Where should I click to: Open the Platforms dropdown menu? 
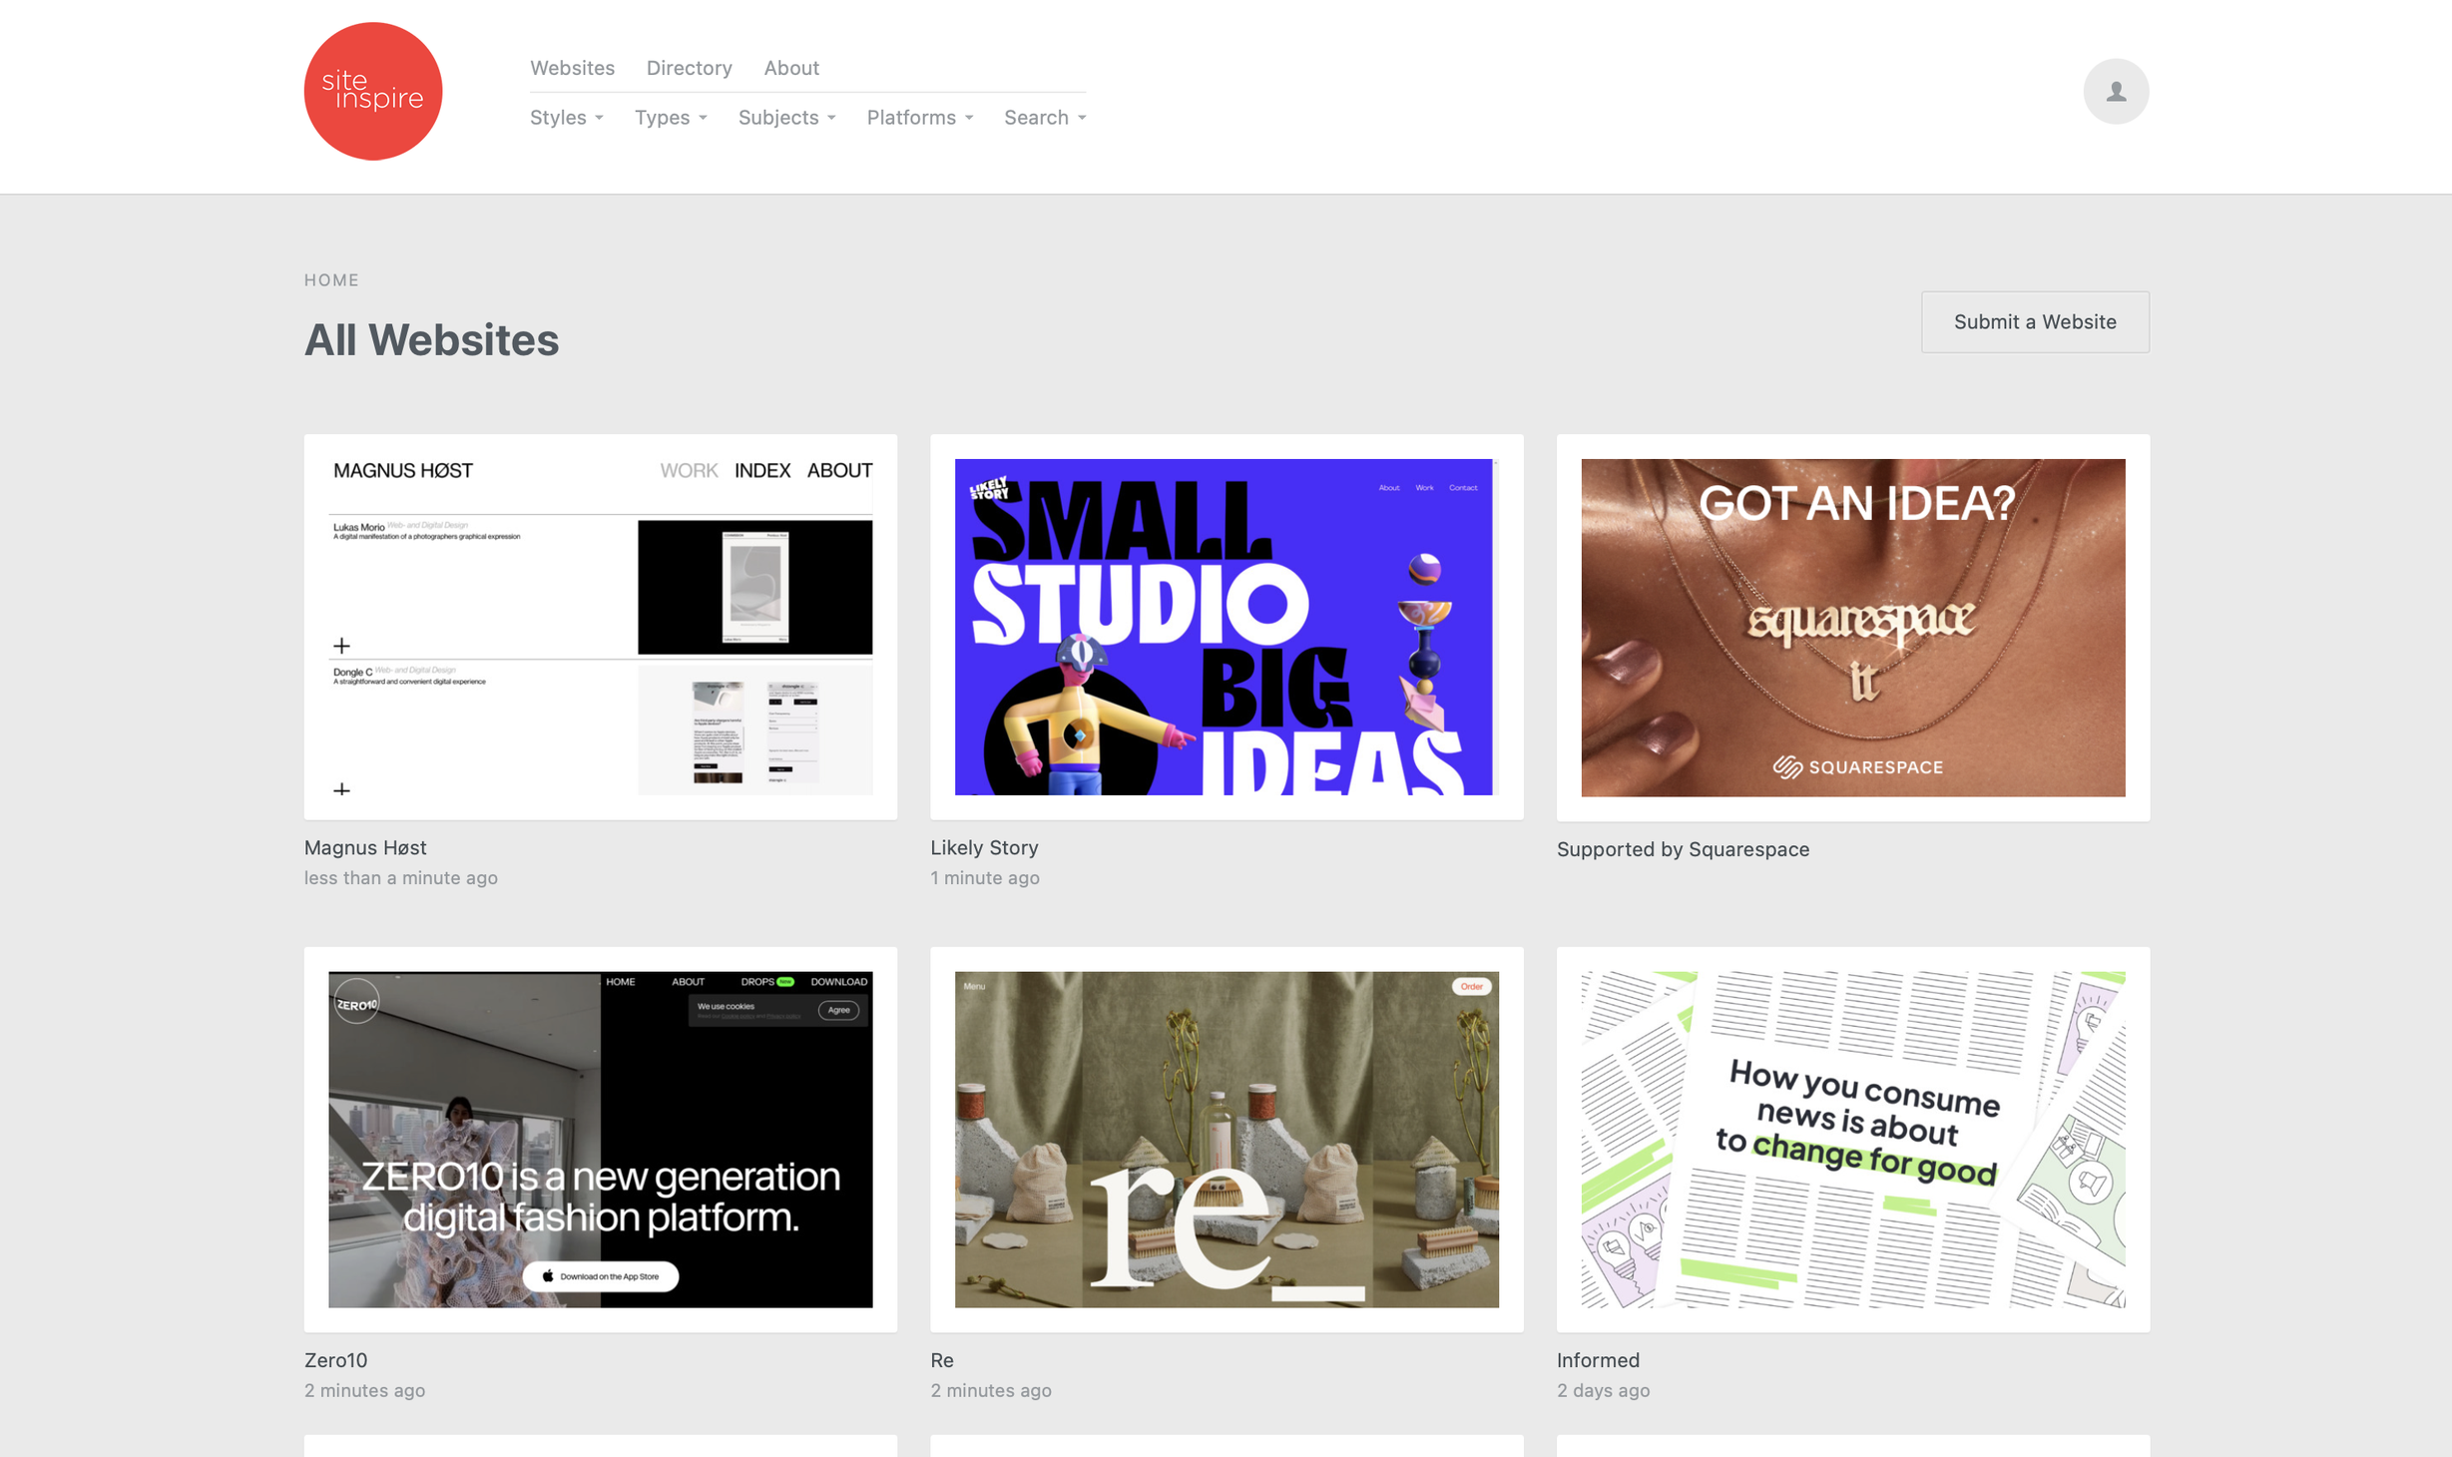coord(918,118)
